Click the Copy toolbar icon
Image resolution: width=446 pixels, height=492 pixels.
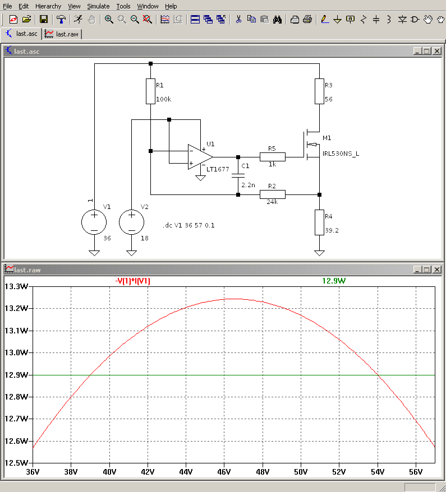coord(251,20)
